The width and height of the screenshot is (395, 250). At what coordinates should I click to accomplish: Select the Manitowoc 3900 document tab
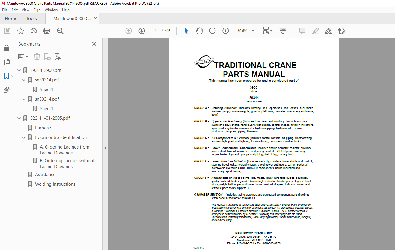tap(72, 19)
